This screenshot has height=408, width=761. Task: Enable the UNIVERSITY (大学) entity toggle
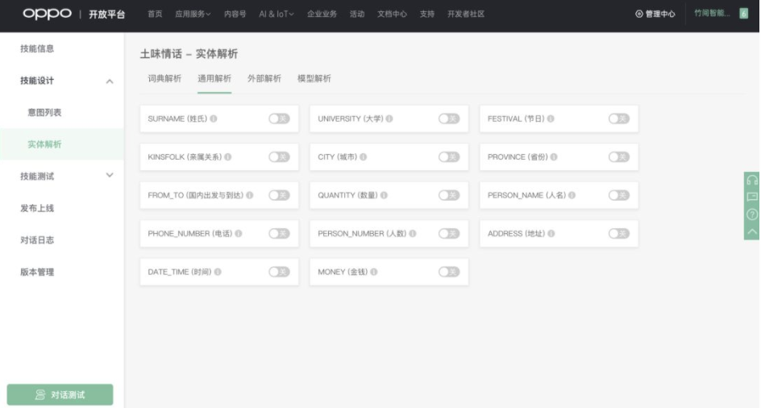coord(449,119)
